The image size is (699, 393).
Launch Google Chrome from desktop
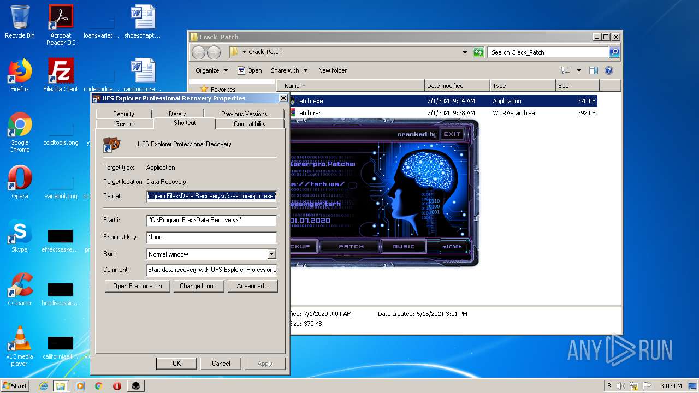coord(20,132)
